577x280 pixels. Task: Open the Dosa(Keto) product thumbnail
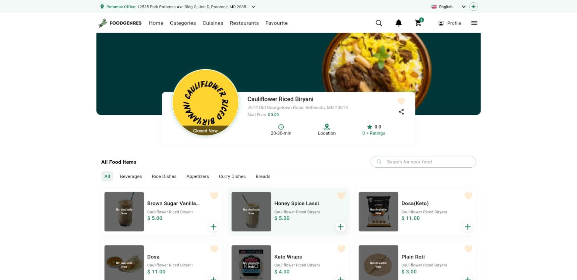(378, 211)
